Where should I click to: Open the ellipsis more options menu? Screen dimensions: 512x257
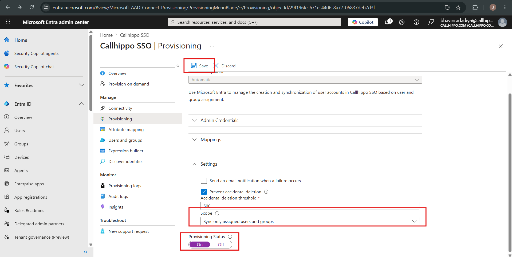pyautogui.click(x=212, y=46)
